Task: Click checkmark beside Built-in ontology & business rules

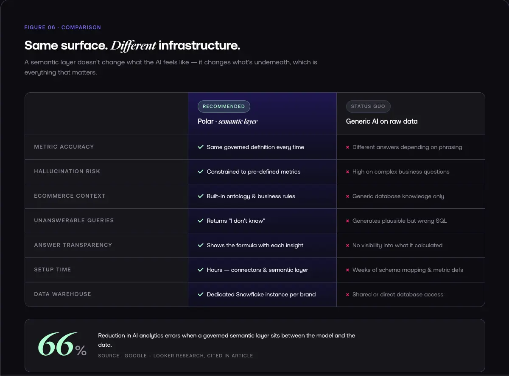Action: 201,196
